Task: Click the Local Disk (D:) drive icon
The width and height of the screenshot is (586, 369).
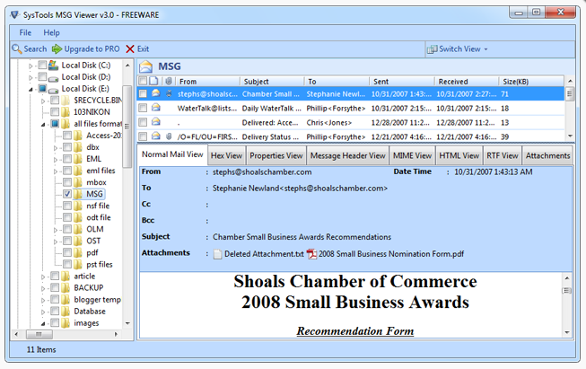Action: 54,78
